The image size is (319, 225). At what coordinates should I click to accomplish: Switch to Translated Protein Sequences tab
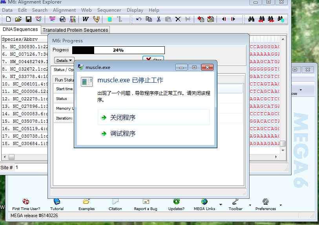tap(75, 30)
